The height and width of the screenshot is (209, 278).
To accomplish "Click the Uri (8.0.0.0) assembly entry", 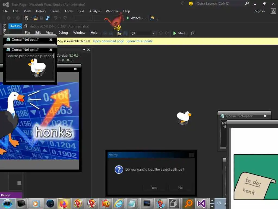I will (65, 60).
